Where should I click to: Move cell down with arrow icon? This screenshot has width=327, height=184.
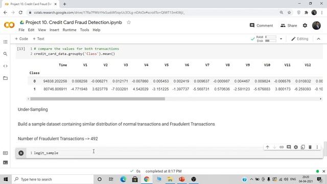point(274,147)
